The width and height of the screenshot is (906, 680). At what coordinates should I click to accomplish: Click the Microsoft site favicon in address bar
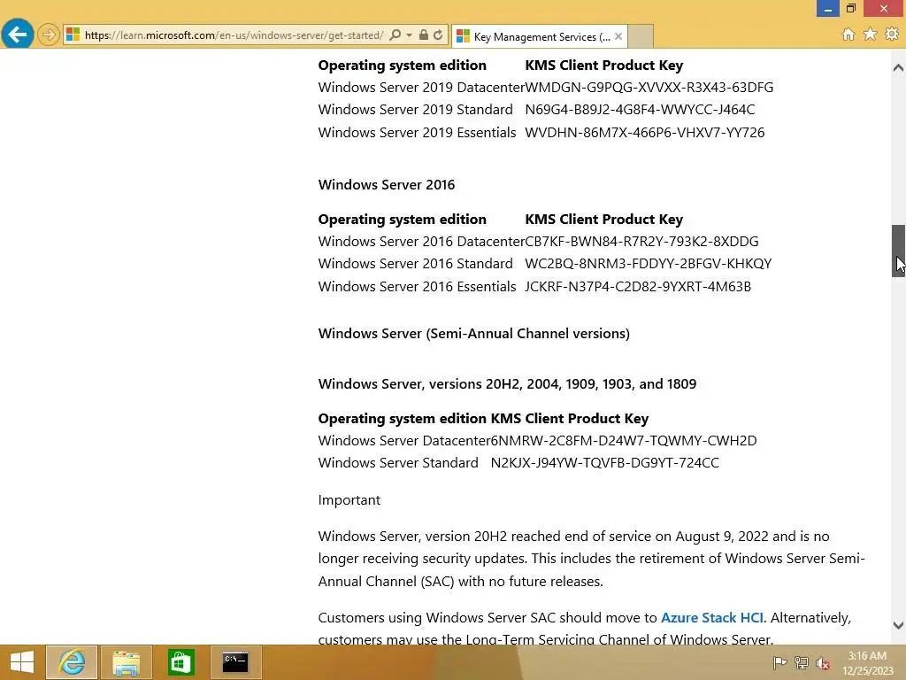[73, 35]
